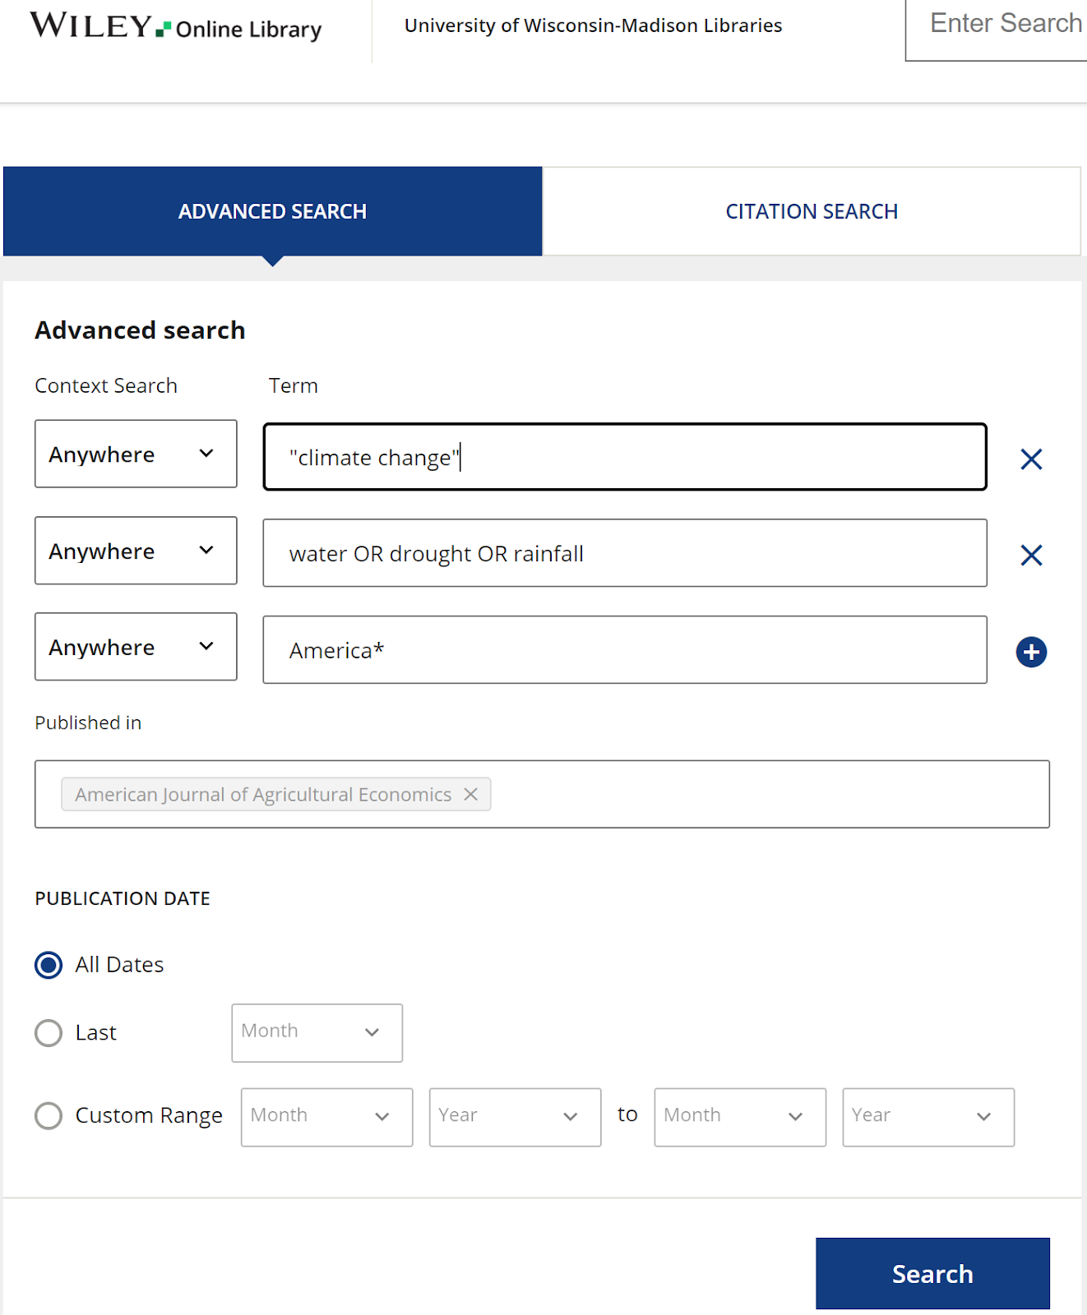Select the Last publication date option

click(x=49, y=1033)
